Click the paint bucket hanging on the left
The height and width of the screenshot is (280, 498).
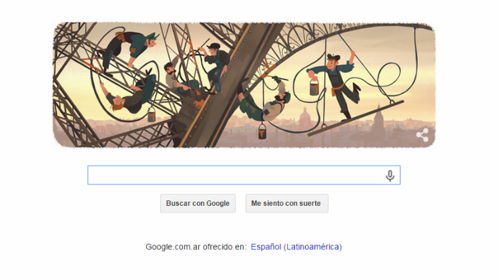click(152, 114)
